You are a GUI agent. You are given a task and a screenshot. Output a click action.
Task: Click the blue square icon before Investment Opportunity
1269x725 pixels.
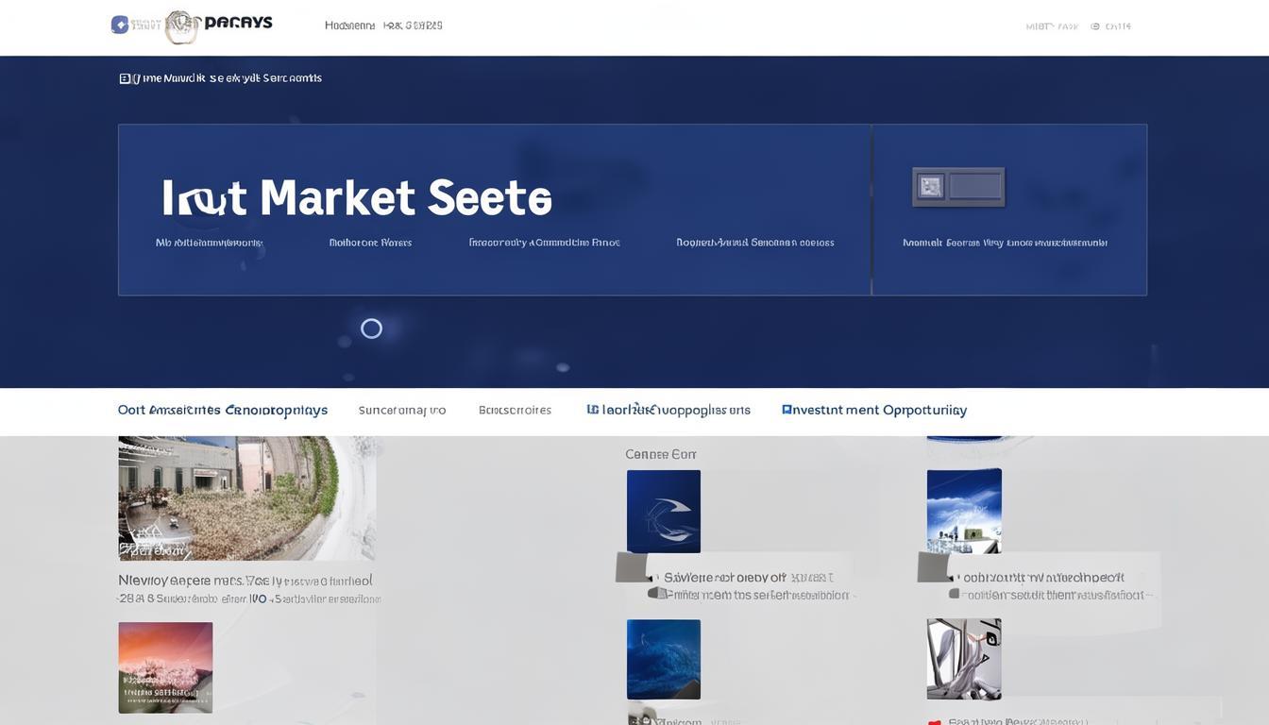coord(787,410)
